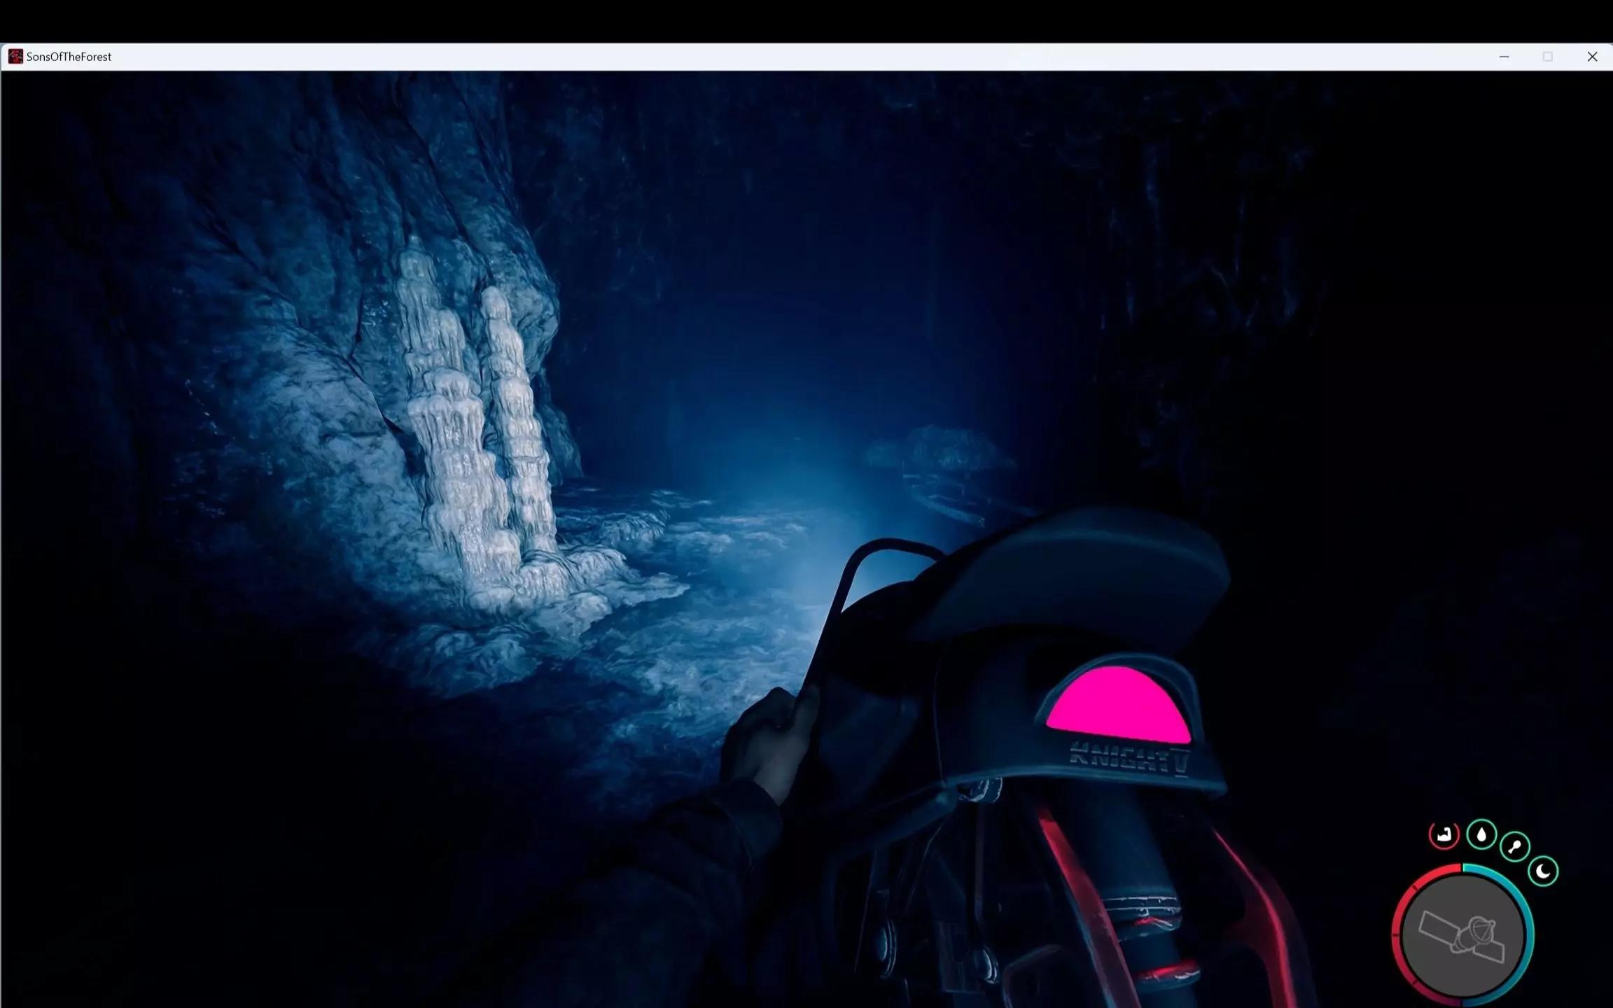Click the SonsOfTheForest app icon in title bar

tap(15, 57)
